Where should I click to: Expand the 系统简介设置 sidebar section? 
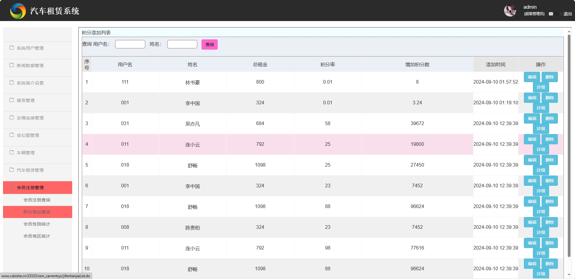(30, 83)
